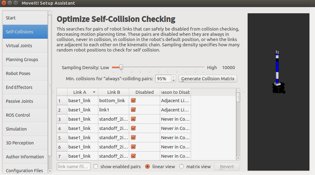The image size is (315, 175).
Task: Click the link name filter field
Action: coord(74,167)
